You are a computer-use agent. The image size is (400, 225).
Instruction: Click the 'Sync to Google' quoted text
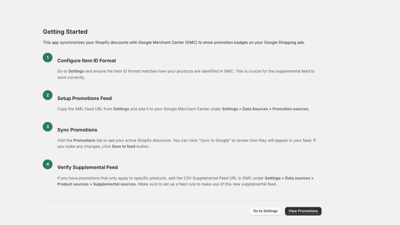(x=214, y=141)
